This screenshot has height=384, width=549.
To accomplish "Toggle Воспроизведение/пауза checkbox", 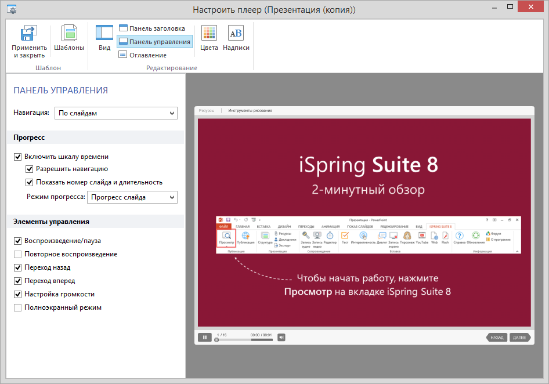I will pyautogui.click(x=17, y=241).
